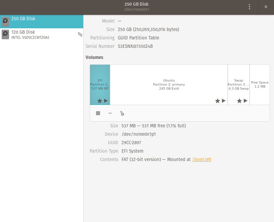274x222 pixels.
Task: Click the star icon on the Swap partition
Action: click(239, 100)
